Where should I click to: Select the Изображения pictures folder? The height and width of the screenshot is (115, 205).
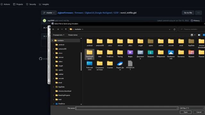click(x=171, y=54)
